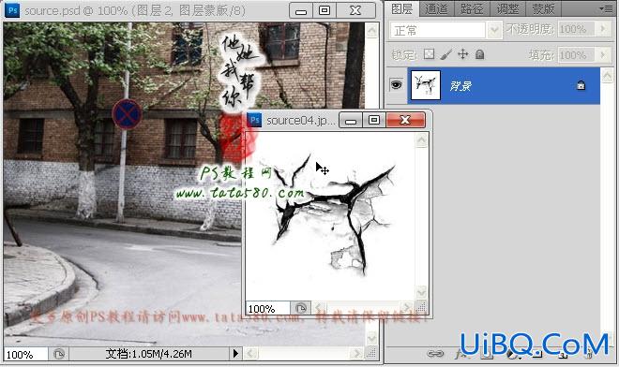Click the source04 zoom 100% field

coord(268,308)
